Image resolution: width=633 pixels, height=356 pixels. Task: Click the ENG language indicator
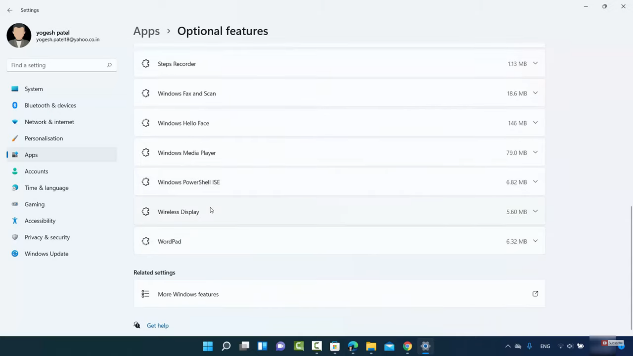click(x=545, y=346)
